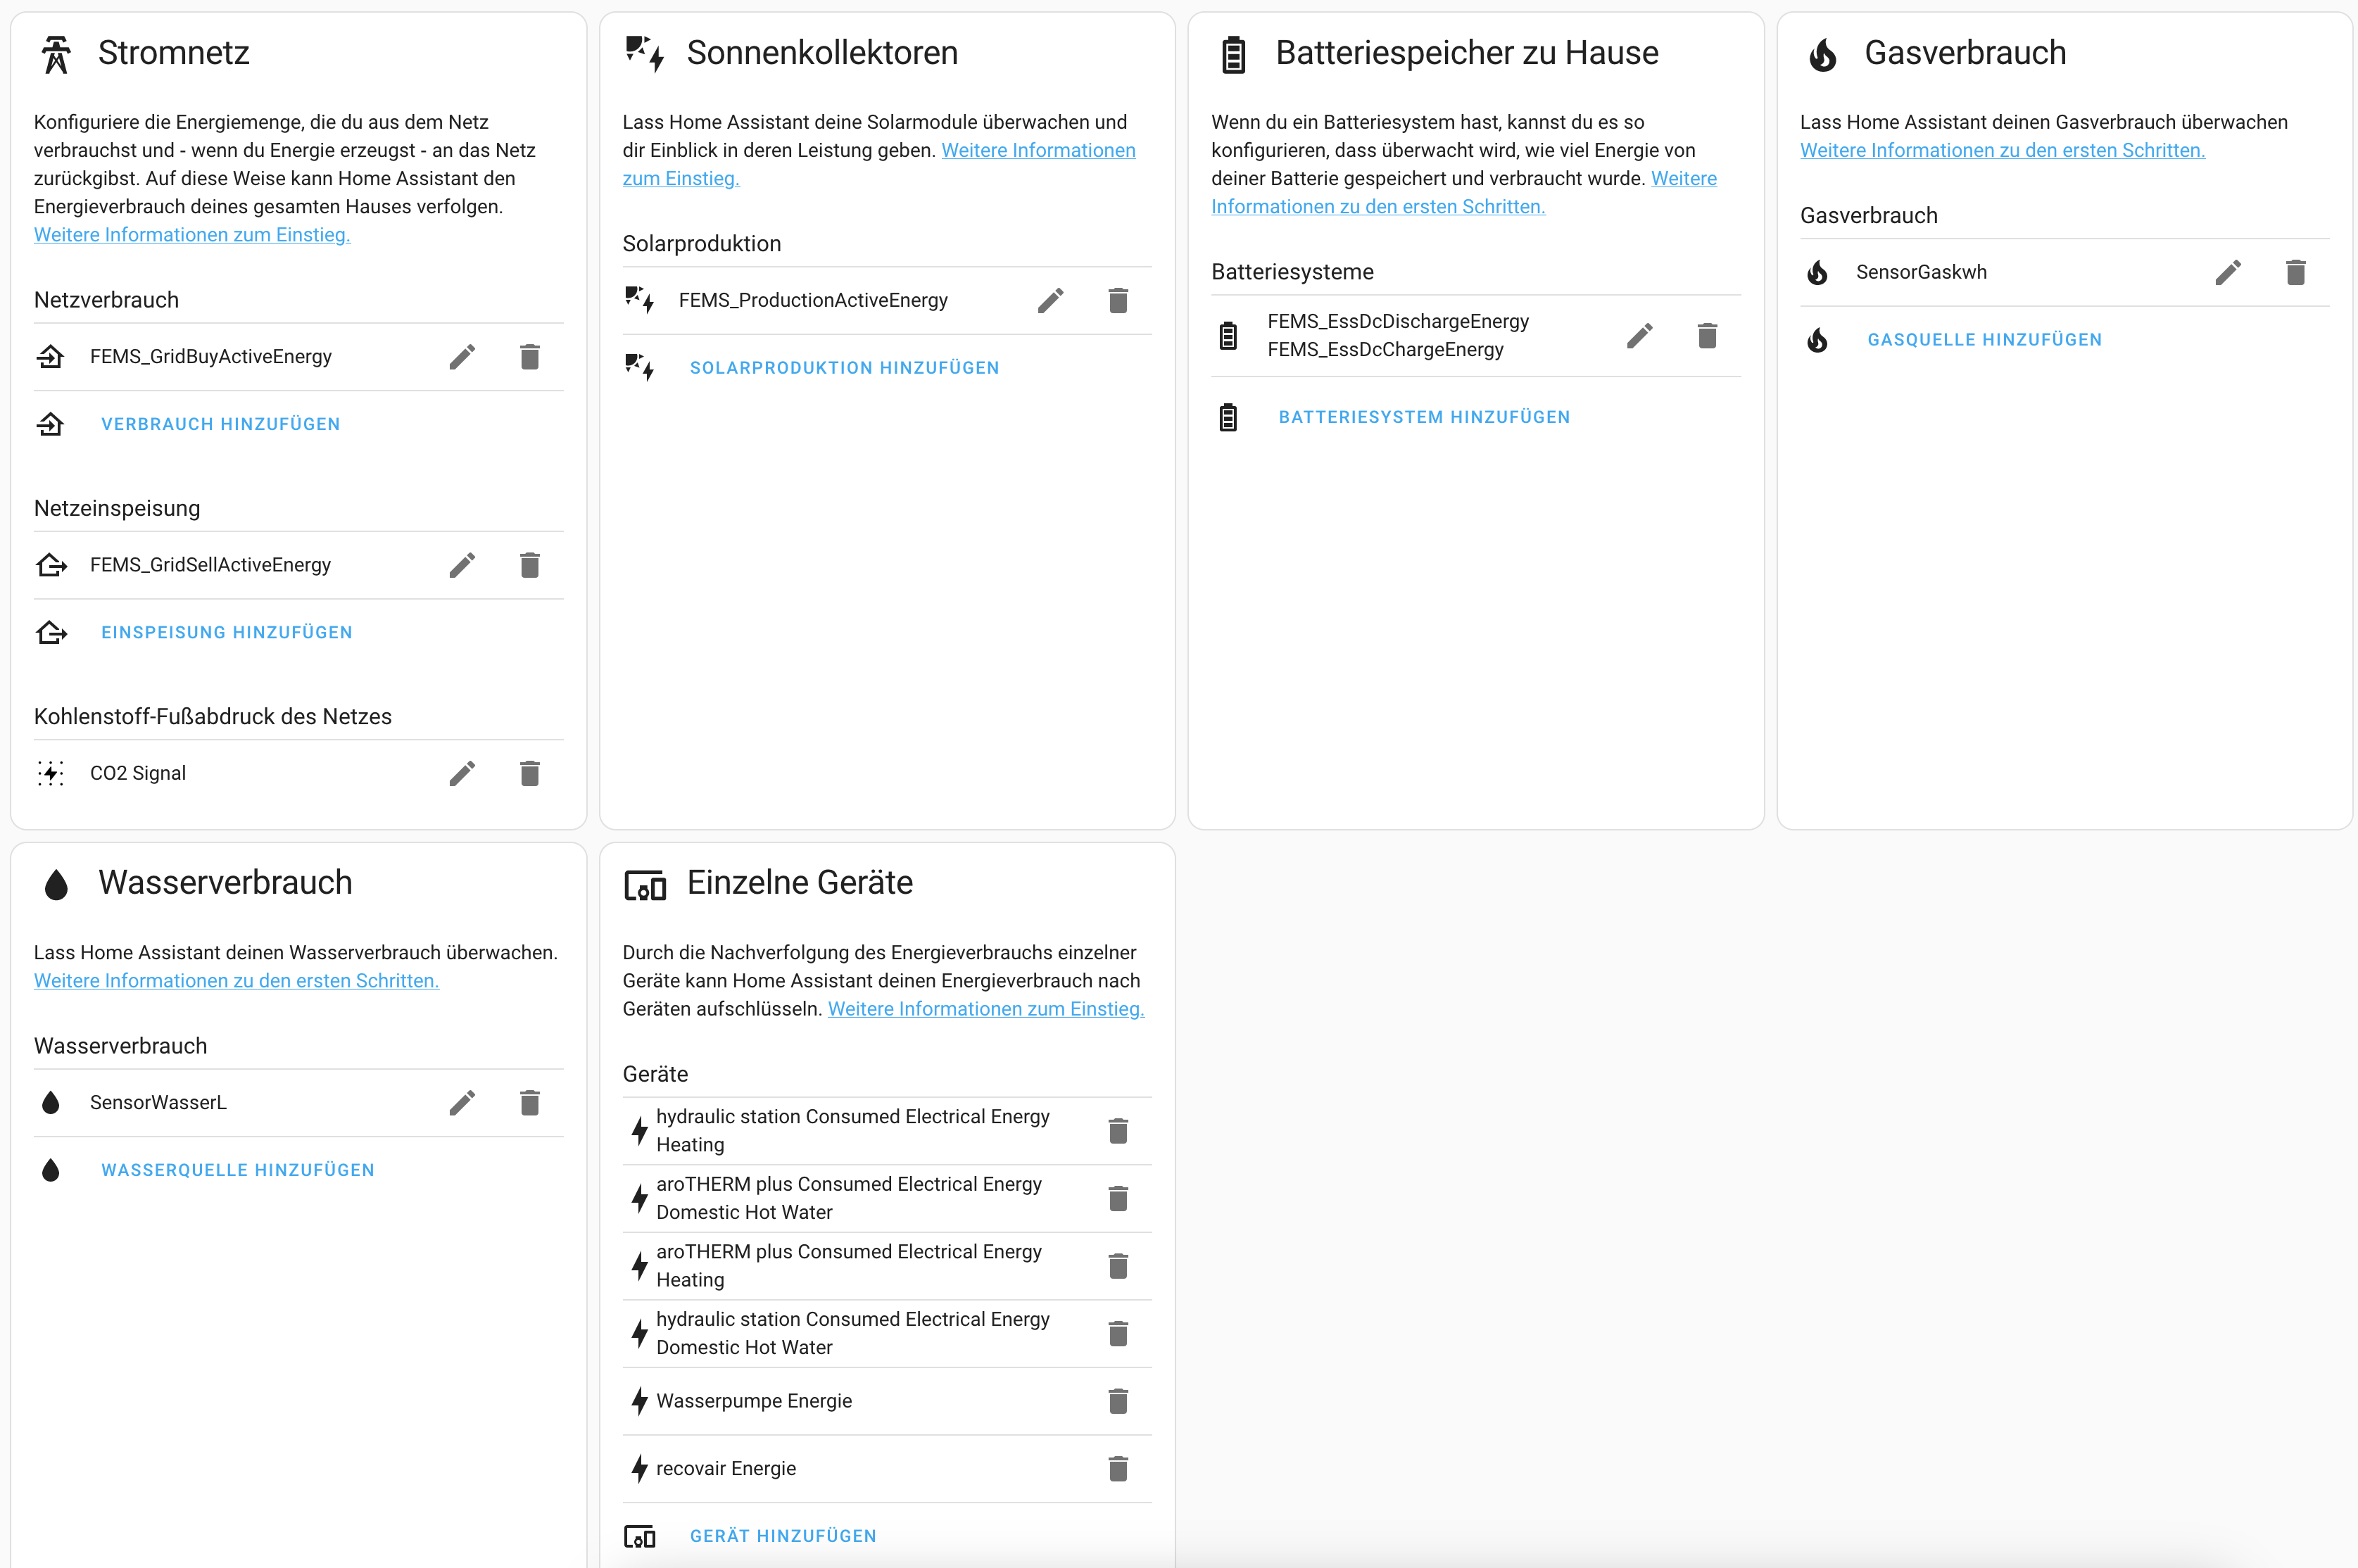The image size is (2358, 1568).
Task: Edit the FEMS battery system entry
Action: pyautogui.click(x=1639, y=336)
